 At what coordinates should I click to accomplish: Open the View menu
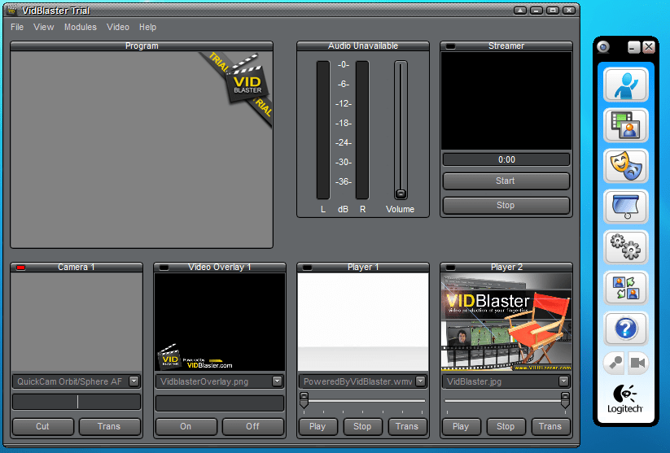point(44,27)
